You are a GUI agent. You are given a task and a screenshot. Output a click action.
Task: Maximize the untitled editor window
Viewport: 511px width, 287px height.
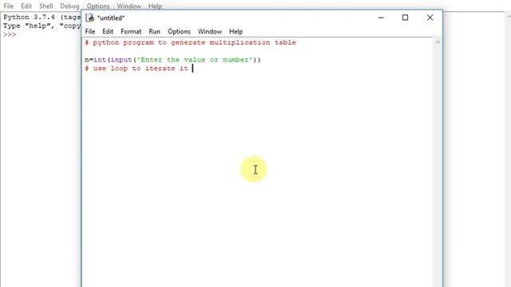[x=405, y=18]
